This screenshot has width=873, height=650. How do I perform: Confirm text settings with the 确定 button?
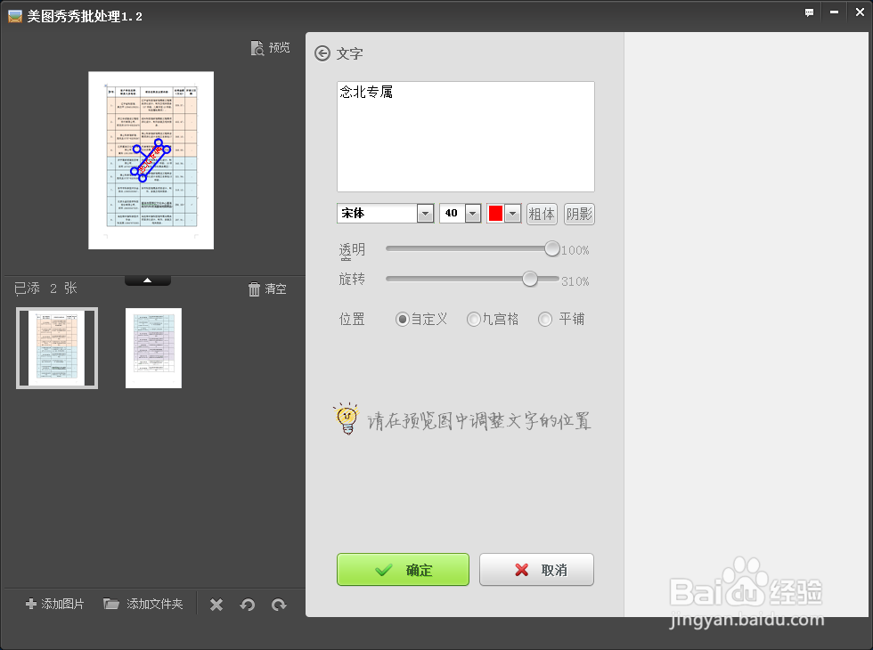[x=403, y=569]
